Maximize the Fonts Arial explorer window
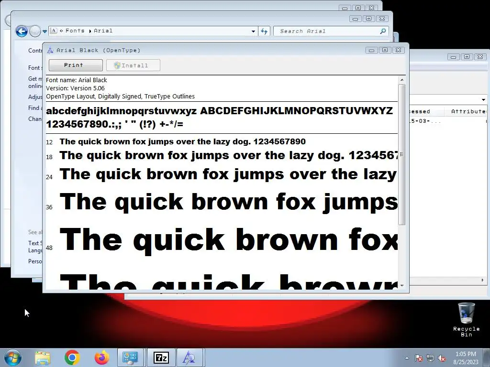Viewport: 490px width, 367px height. (x=368, y=19)
